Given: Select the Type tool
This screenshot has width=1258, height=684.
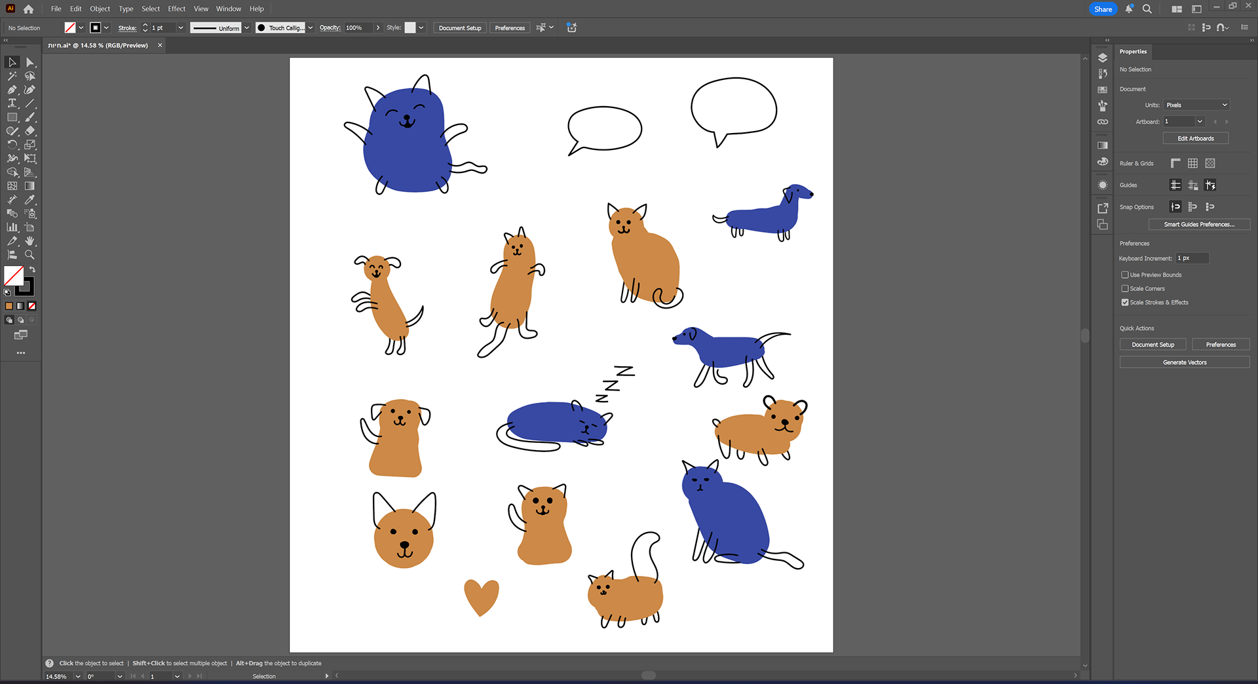Looking at the screenshot, I should coord(12,104).
